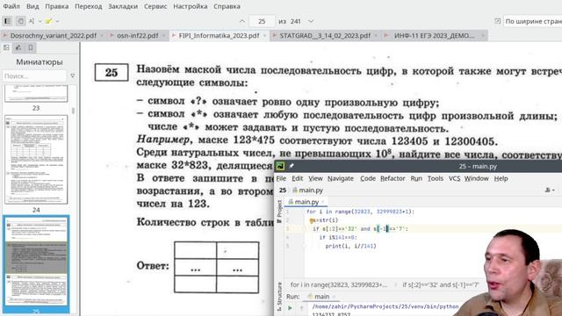Screen dimensions: 562x316
Task: Open PyCharm Refactor menu
Action: [x=393, y=178]
